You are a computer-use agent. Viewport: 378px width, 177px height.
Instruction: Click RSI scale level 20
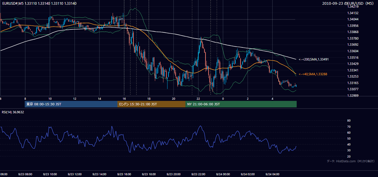coord(349,156)
